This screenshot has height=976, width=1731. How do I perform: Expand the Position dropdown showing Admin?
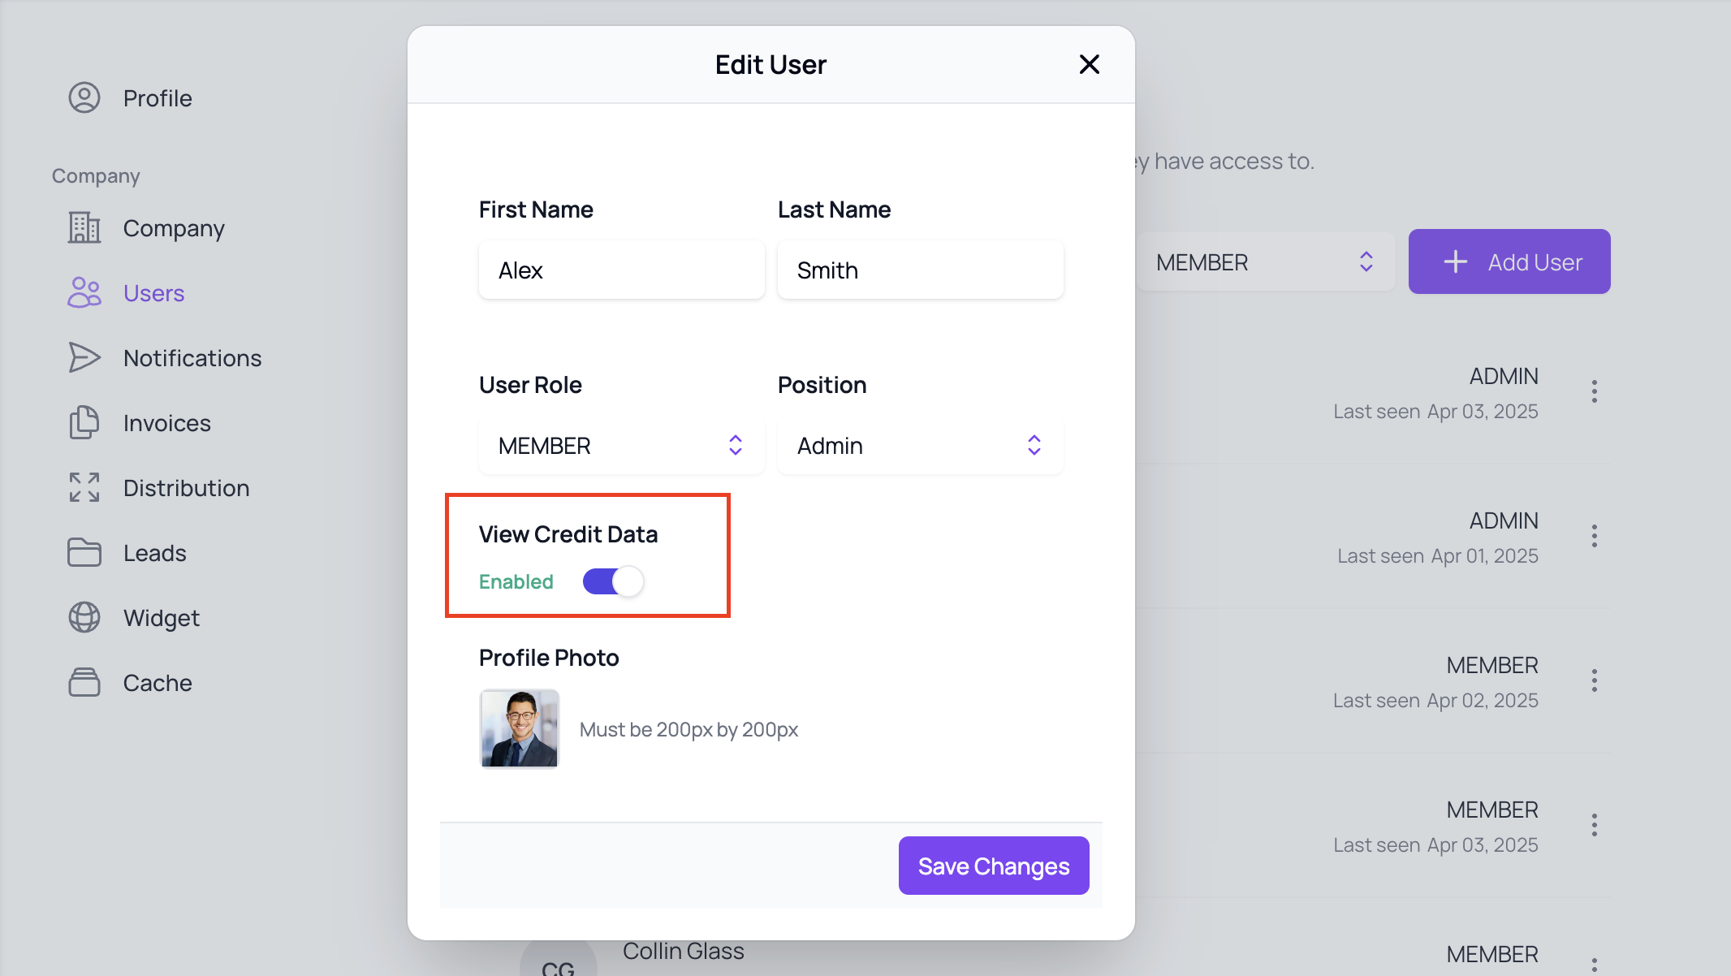tap(920, 446)
